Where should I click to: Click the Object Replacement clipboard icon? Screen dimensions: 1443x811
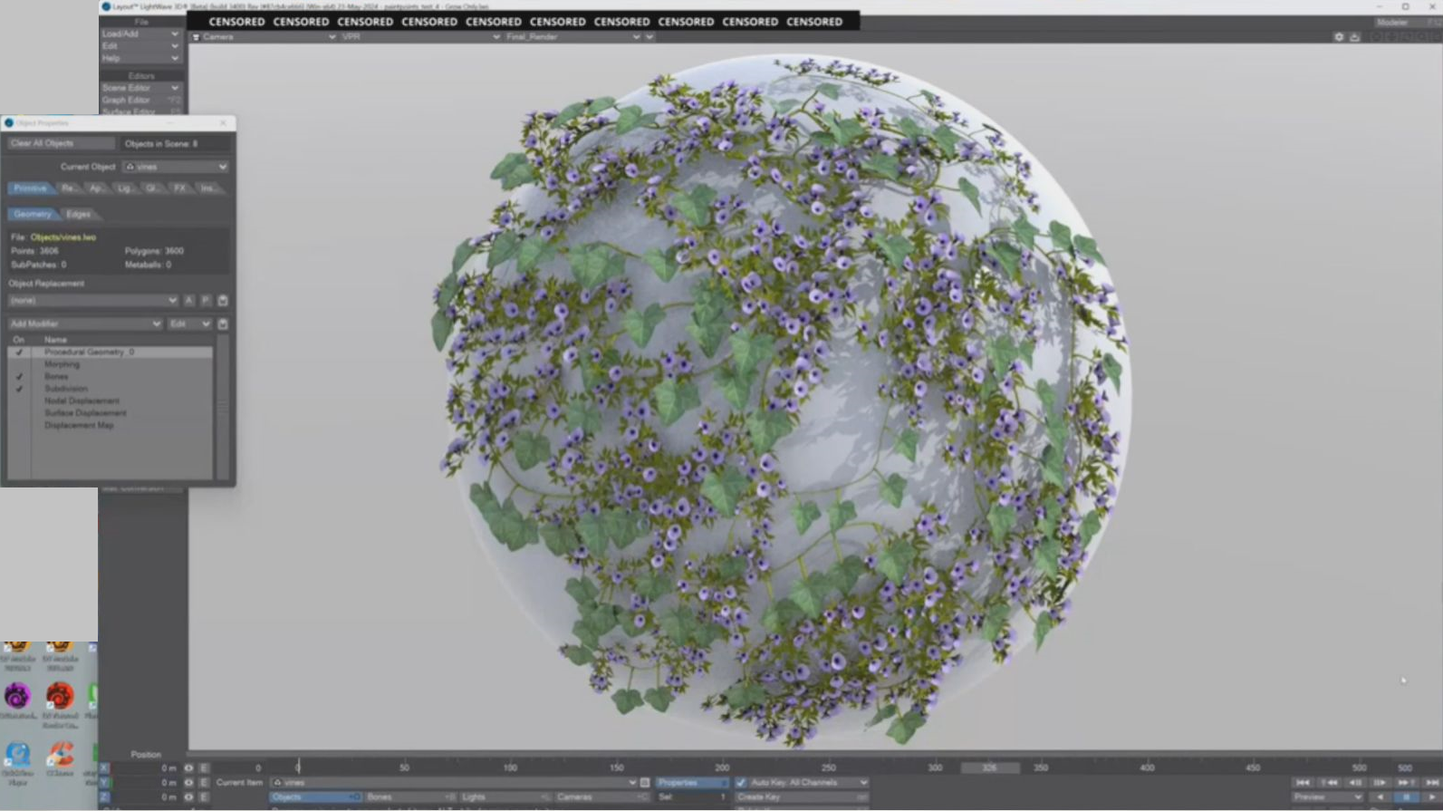(223, 301)
